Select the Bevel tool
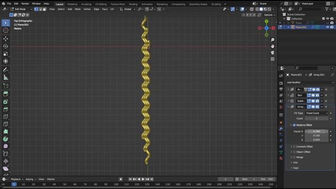 [6, 109]
